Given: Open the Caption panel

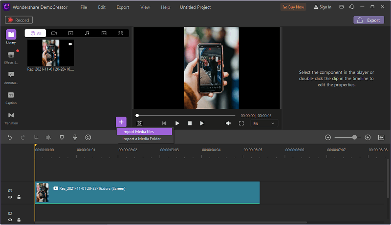Looking at the screenshot, I should (11, 98).
